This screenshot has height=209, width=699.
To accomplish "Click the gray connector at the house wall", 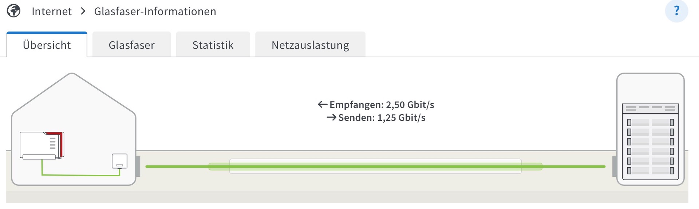I will click(x=138, y=167).
